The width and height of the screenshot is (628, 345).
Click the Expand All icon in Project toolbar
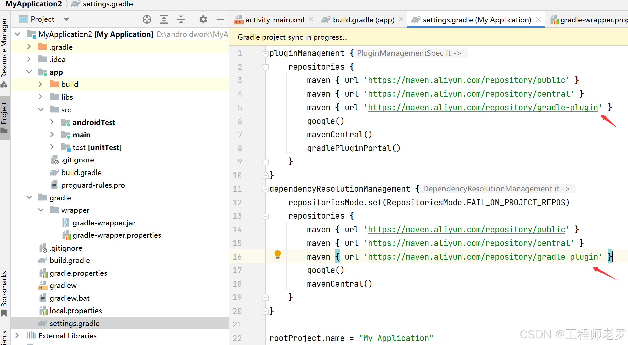[164, 19]
